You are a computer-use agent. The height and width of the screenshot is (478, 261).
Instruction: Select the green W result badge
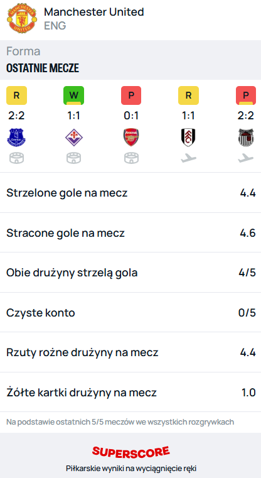tap(73, 95)
